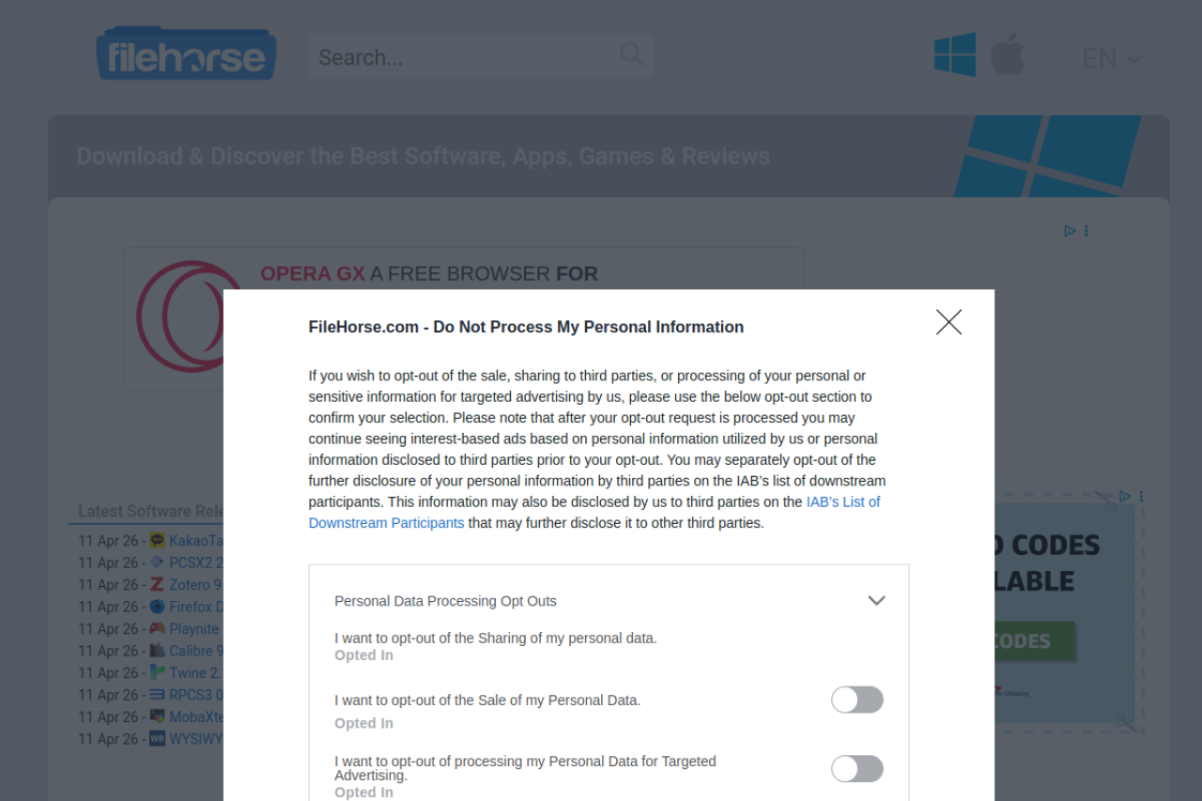Click the AdChoices triangle icon above banner
This screenshot has width=1202, height=801.
1070,231
